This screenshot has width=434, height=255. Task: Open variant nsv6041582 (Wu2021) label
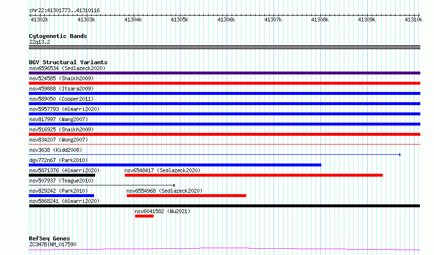tap(162, 211)
